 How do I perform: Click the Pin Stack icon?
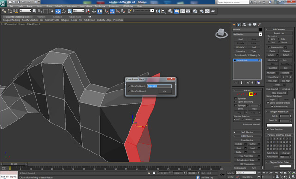click(236, 83)
